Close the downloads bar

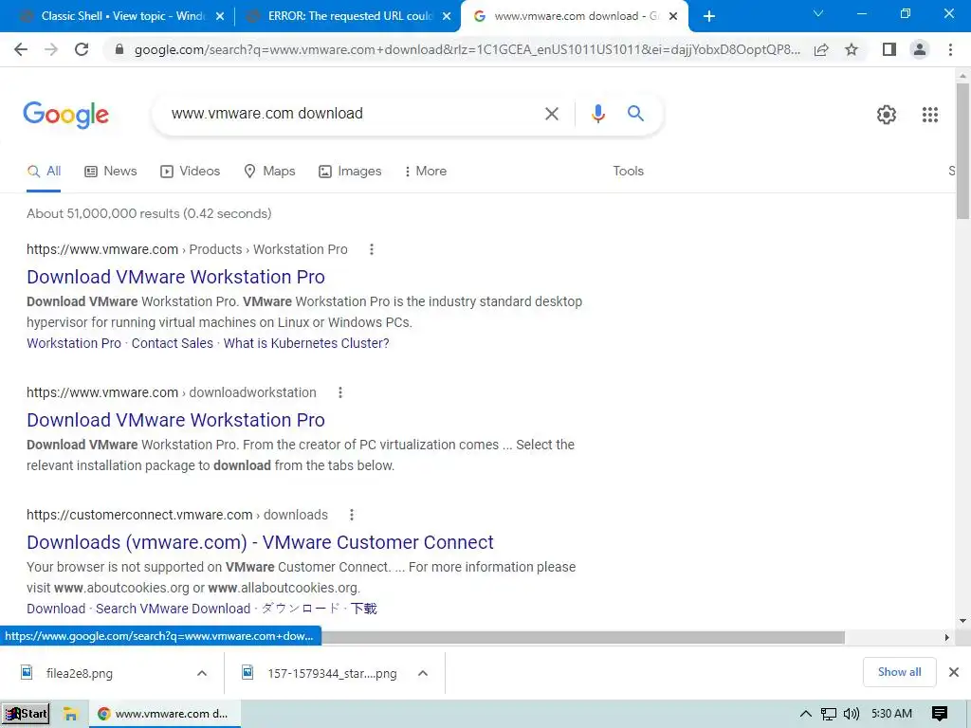coord(954,672)
